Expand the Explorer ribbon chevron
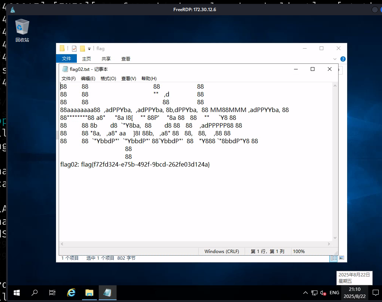Viewport: 382px width, 302px height. [335, 59]
